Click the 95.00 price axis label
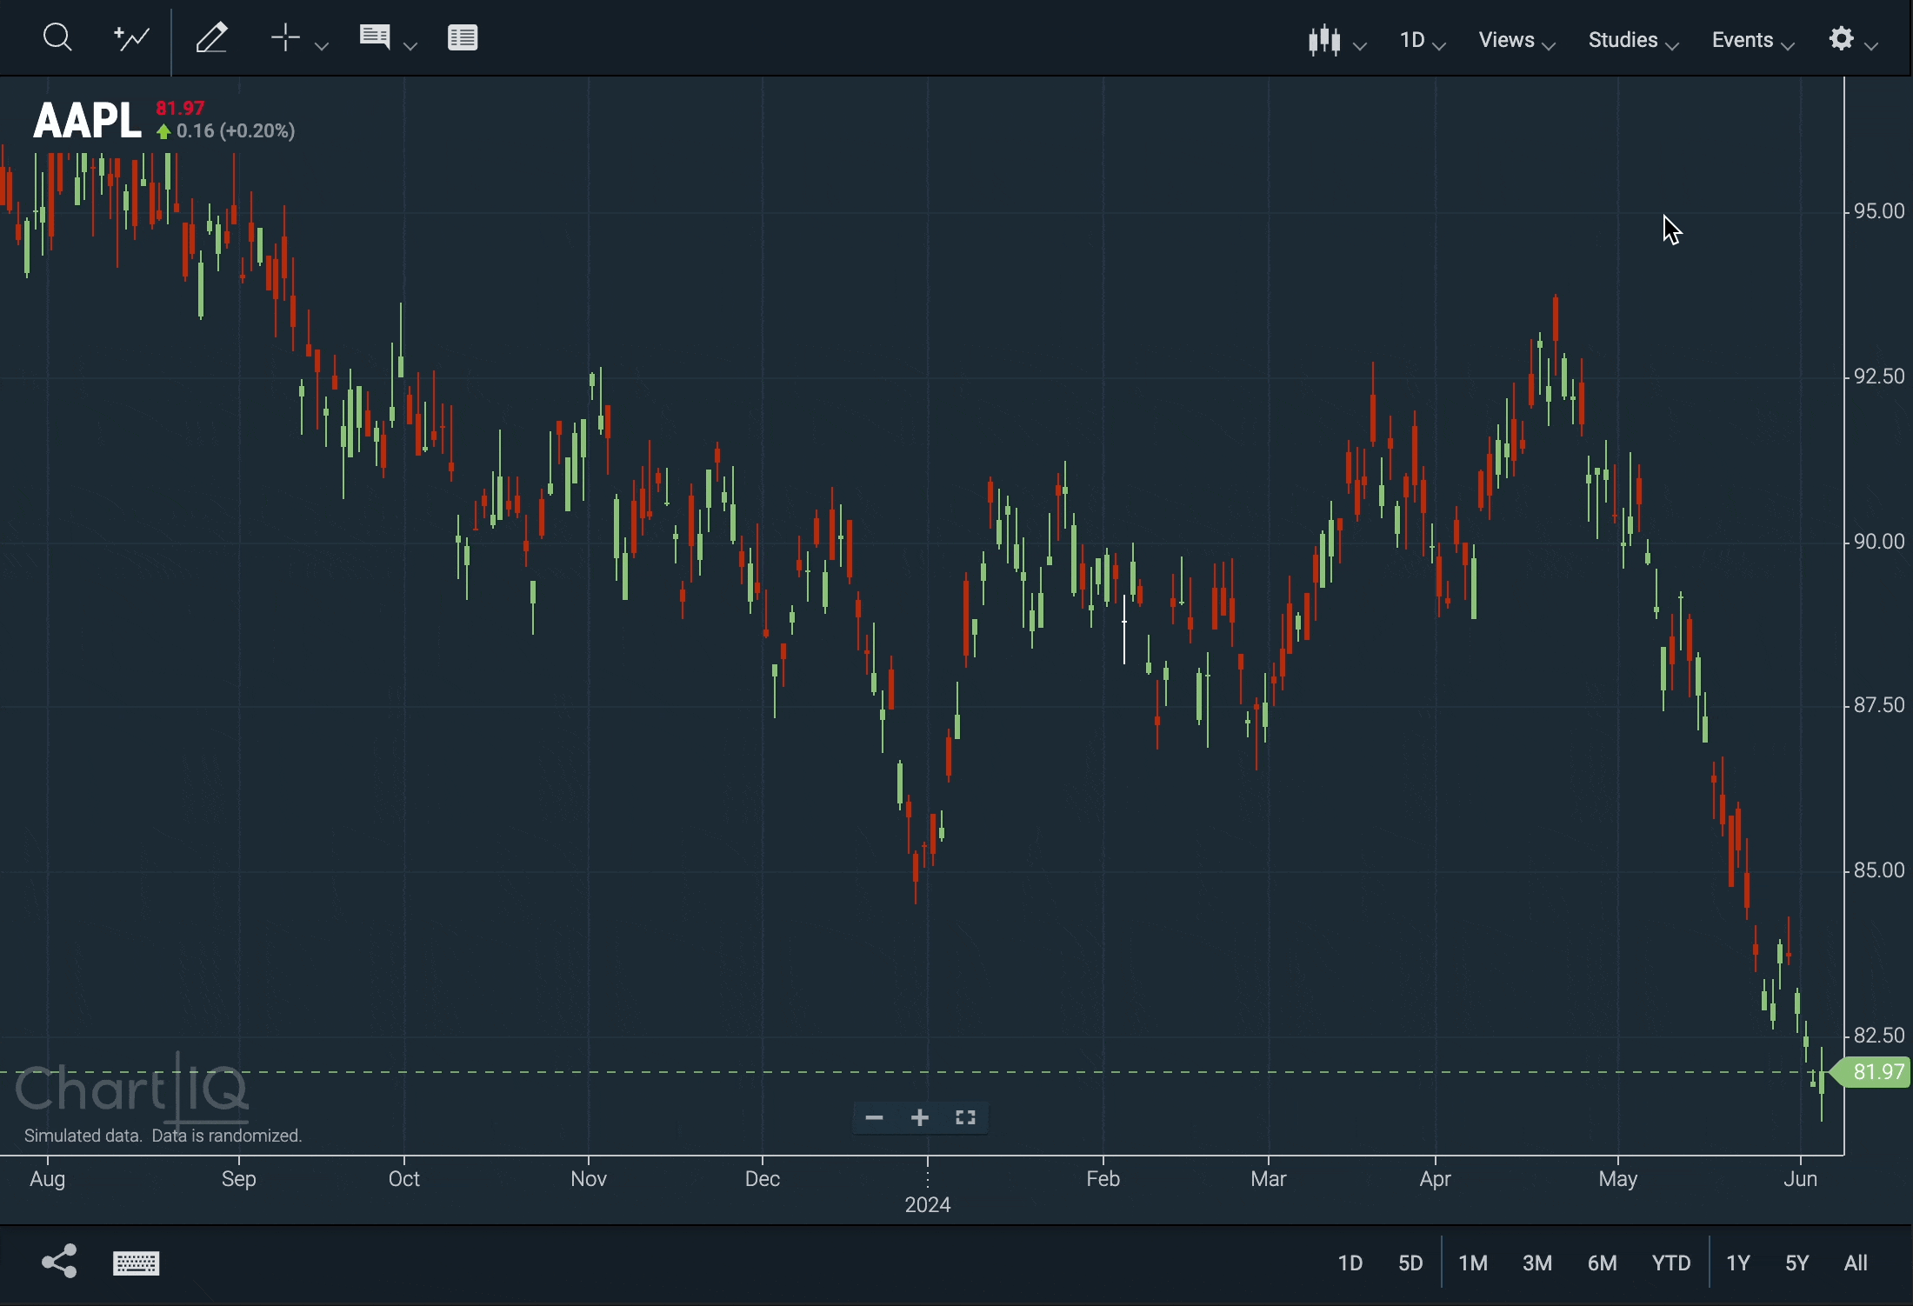1913x1306 pixels. tap(1880, 211)
